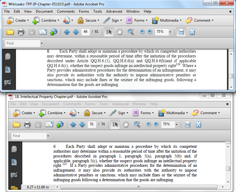Screen dimensions: 236x192
Task: Go to next page in WikiLeaks window
Action: pos(76,32)
